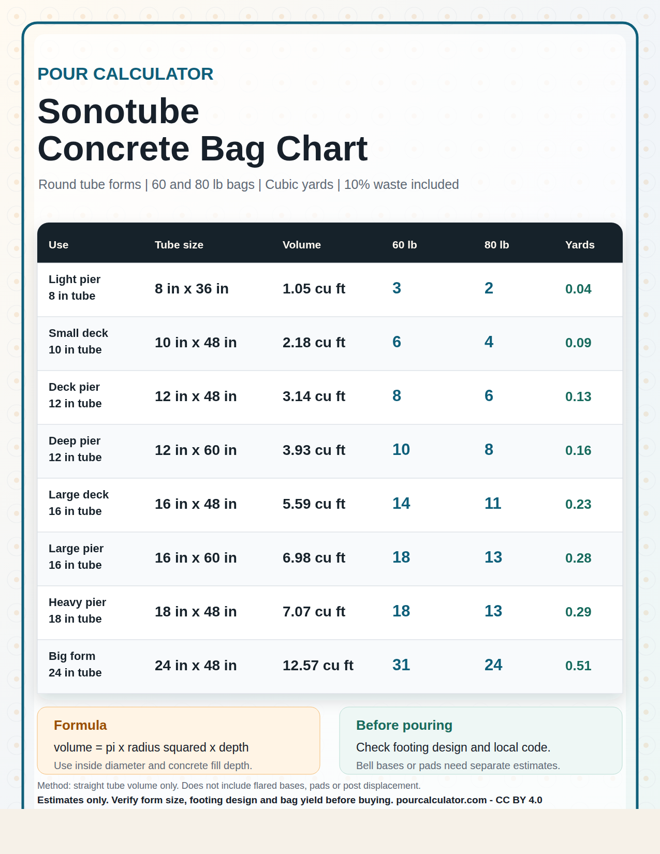Open the Formula info box
Screen dimensions: 660x854
[x=179, y=741]
